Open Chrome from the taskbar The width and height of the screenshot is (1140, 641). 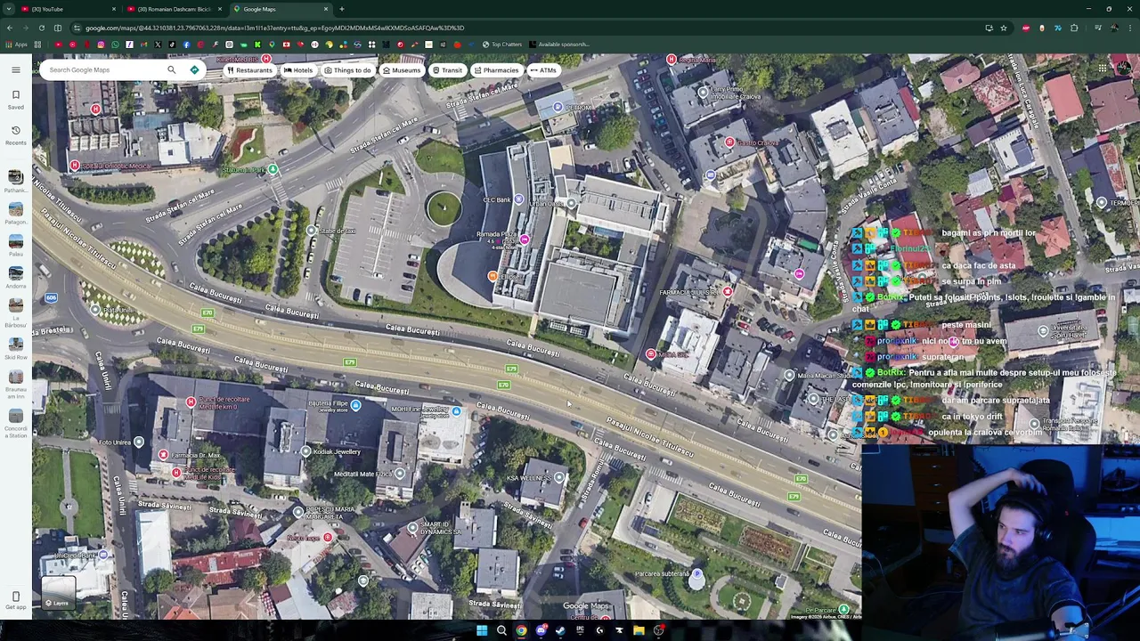coord(521,630)
